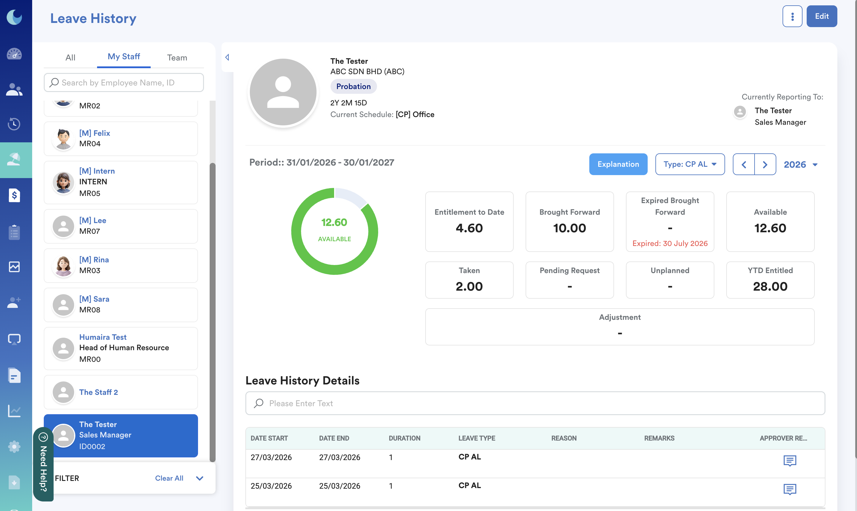Open approver remarks icon for 25/03/2026 leave
This screenshot has width=857, height=511.
(789, 489)
